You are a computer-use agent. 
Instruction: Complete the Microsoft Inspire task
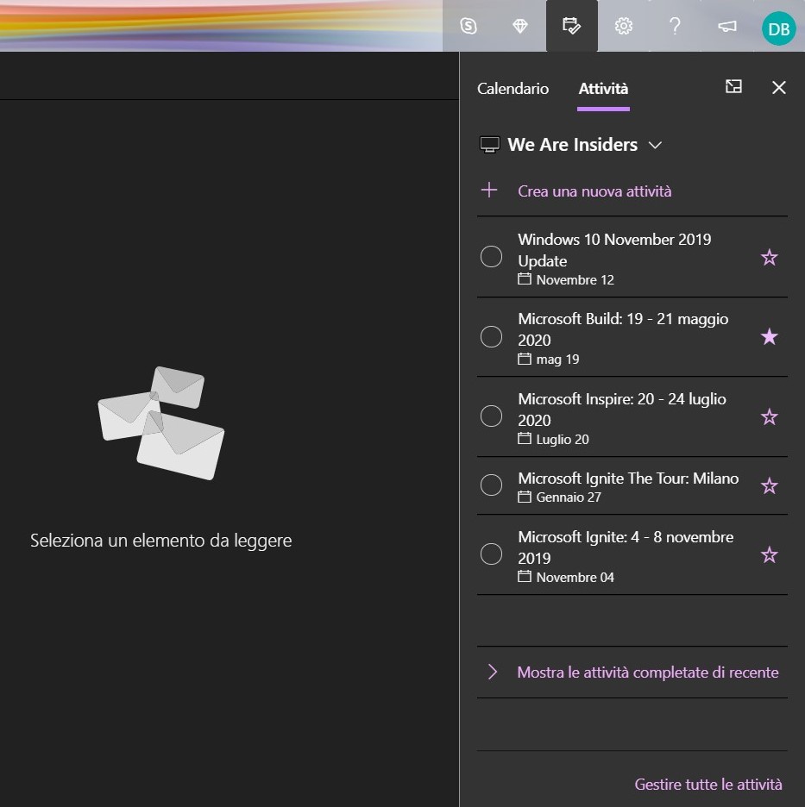(491, 416)
